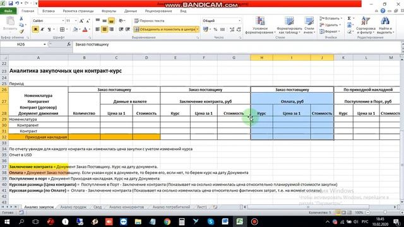The image size is (404, 227).
Task: Decrease the cell indent
Action: (x=121, y=30)
